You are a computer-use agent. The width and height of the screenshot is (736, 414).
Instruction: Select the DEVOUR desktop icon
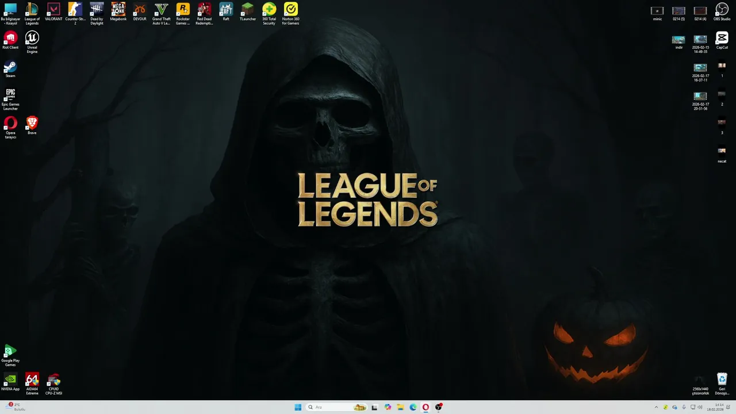coord(140,12)
